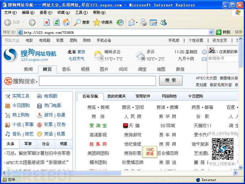Click the hot movies film icon
The height and width of the screenshot is (184, 245).
pos(39,106)
